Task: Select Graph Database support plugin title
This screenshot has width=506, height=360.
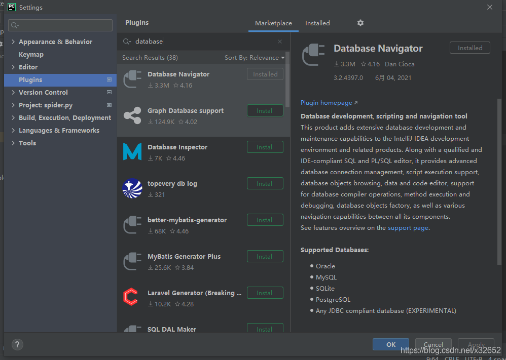Action: (186, 110)
